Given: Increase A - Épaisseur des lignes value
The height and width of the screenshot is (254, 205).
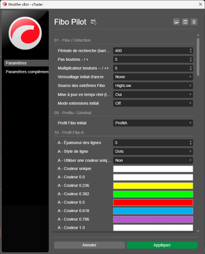Looking at the screenshot, I should tap(191, 141).
